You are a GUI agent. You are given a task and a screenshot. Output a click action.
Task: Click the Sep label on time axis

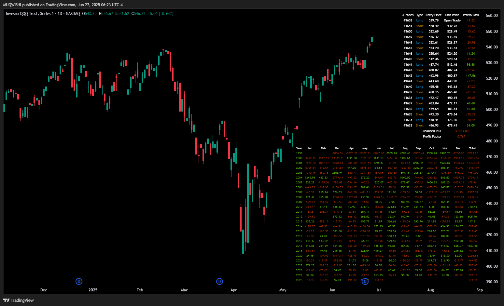[x=480, y=290]
